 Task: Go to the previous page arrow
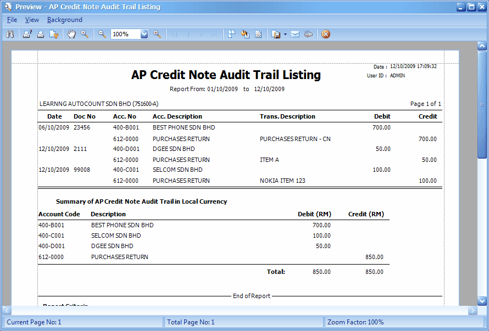coord(188,34)
